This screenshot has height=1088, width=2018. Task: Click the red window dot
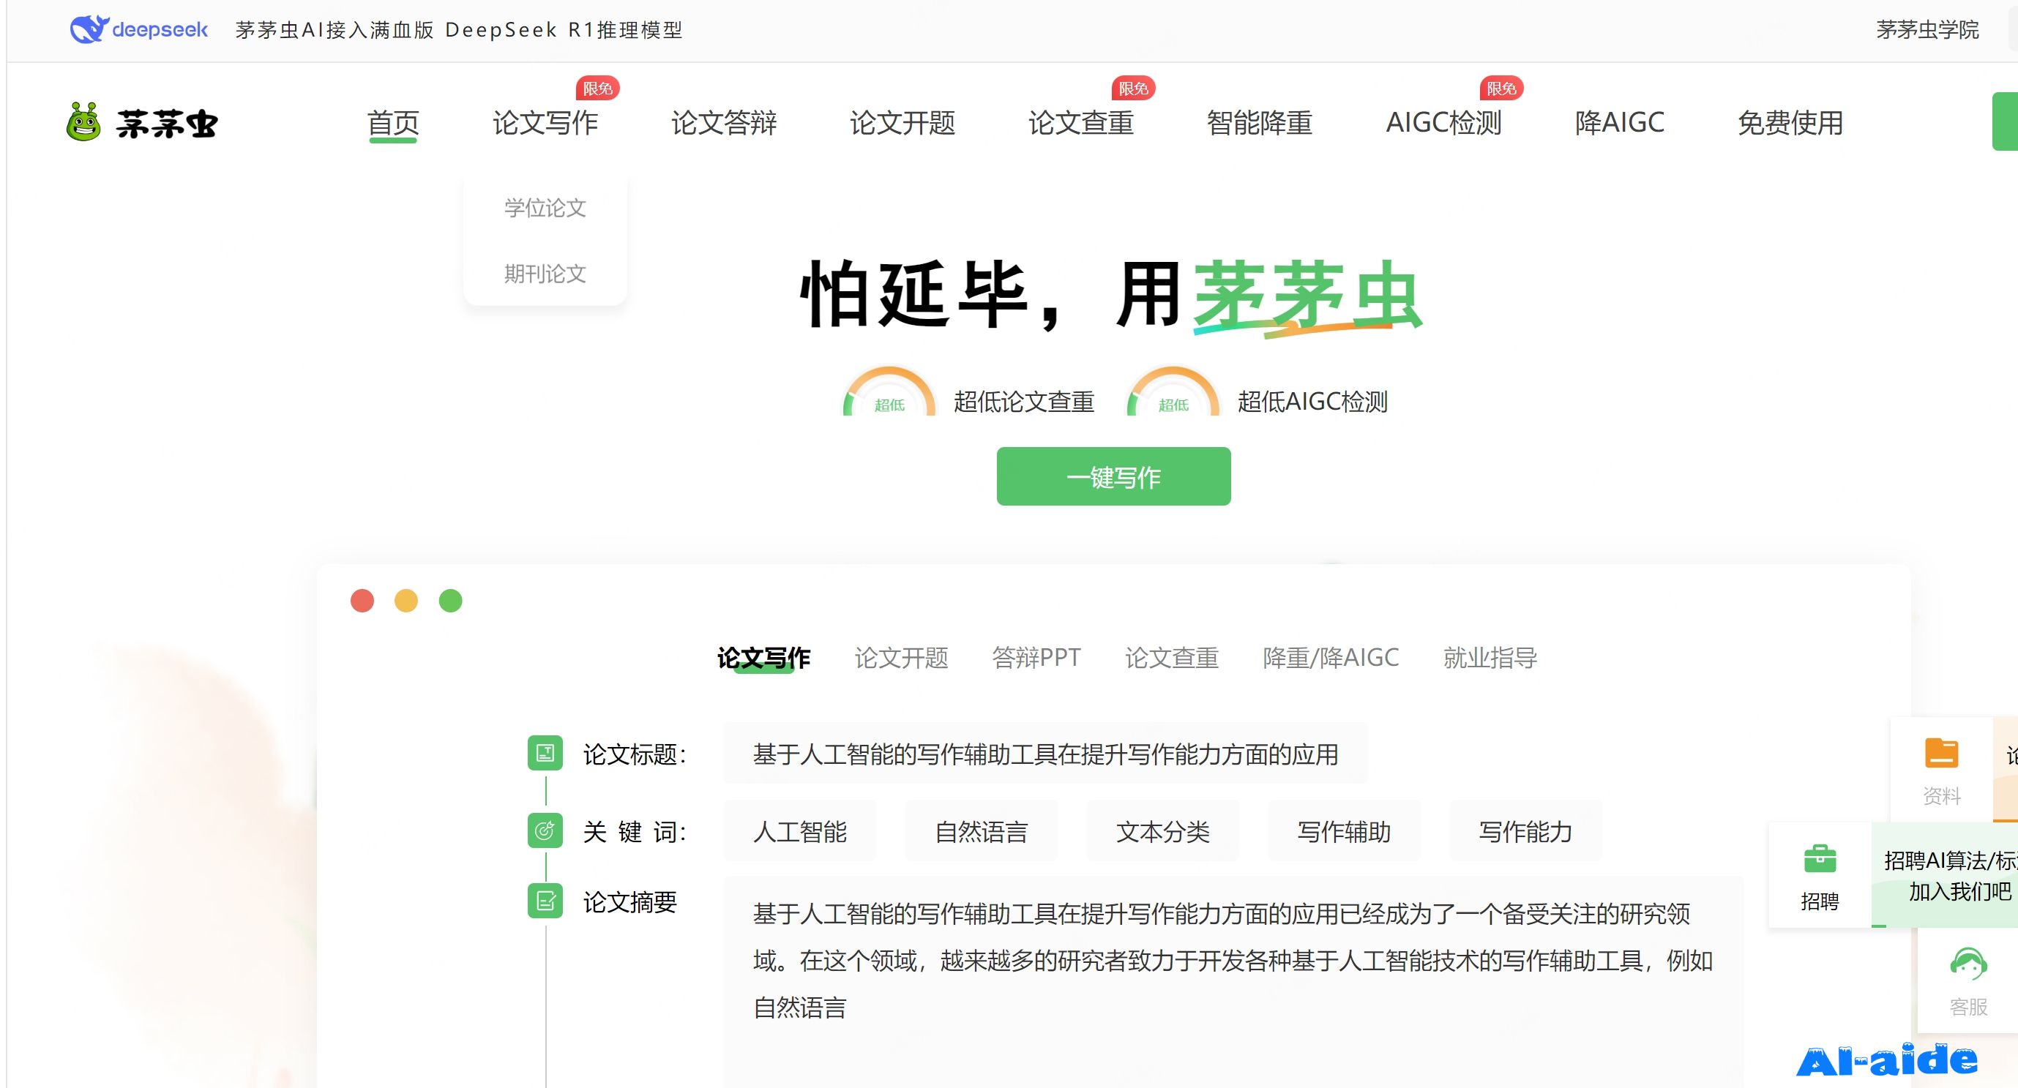click(x=362, y=601)
